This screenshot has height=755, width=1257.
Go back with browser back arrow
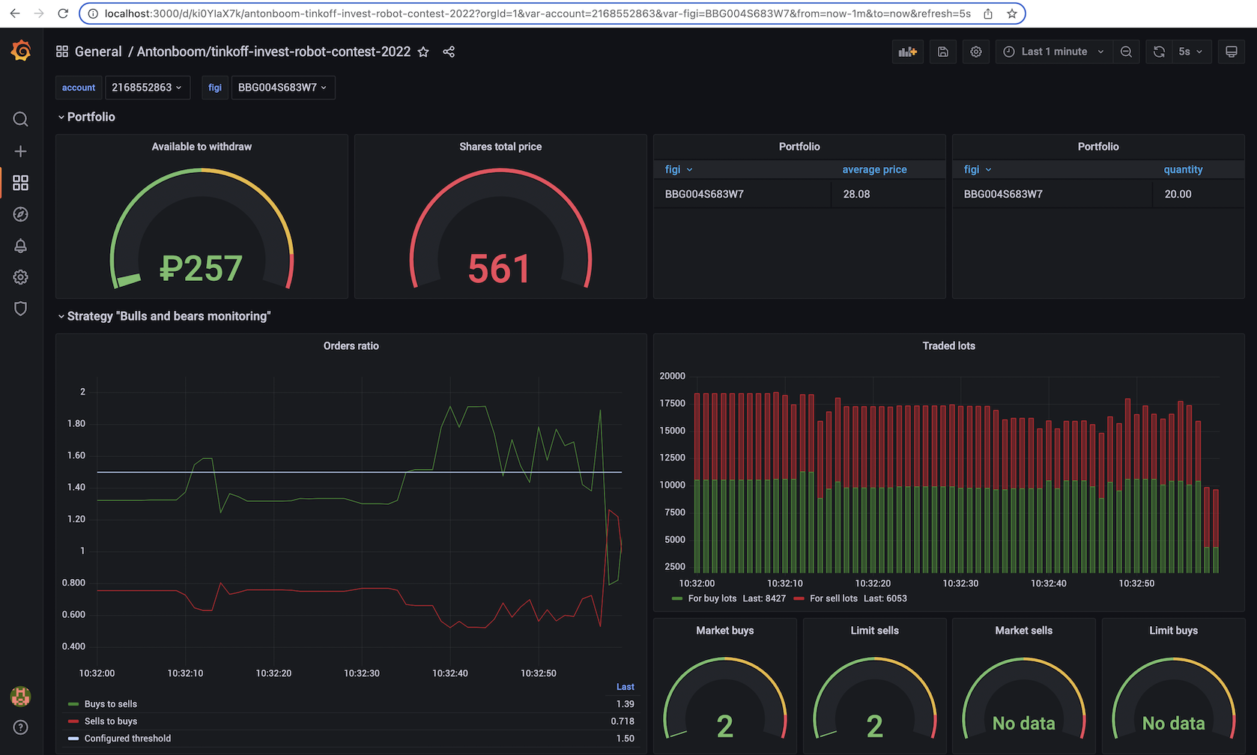click(15, 13)
